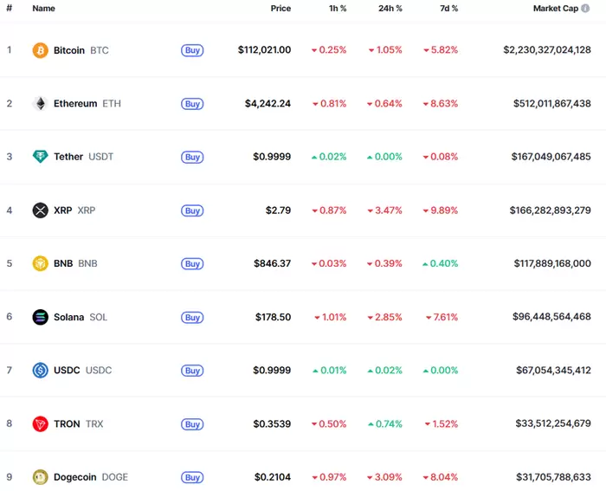Sort by the Price column header
This screenshot has height=491, width=606.
coord(280,8)
